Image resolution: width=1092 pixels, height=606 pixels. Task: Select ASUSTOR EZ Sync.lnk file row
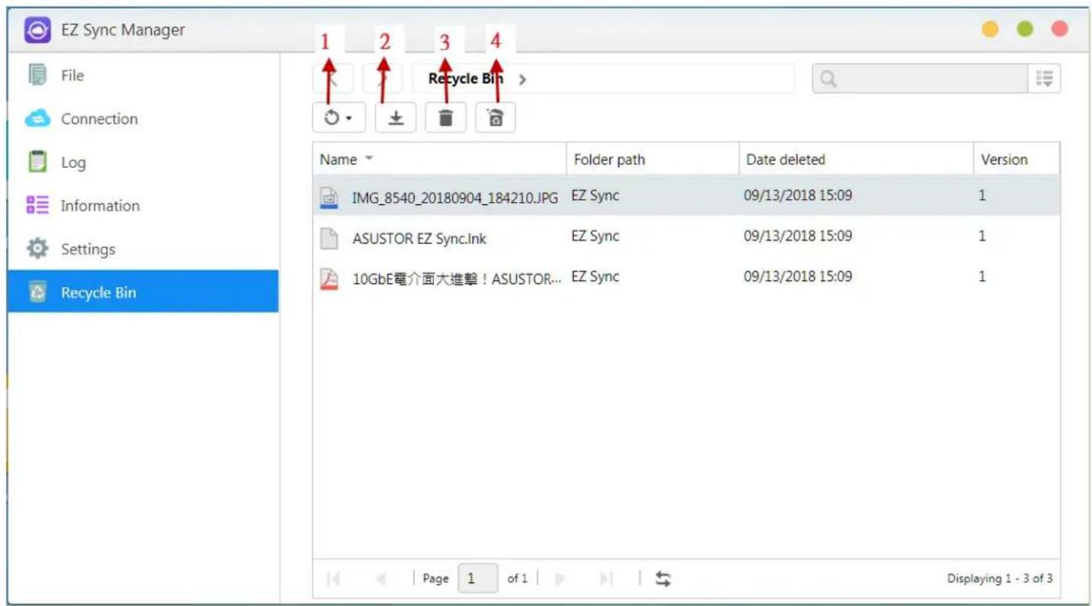point(686,237)
